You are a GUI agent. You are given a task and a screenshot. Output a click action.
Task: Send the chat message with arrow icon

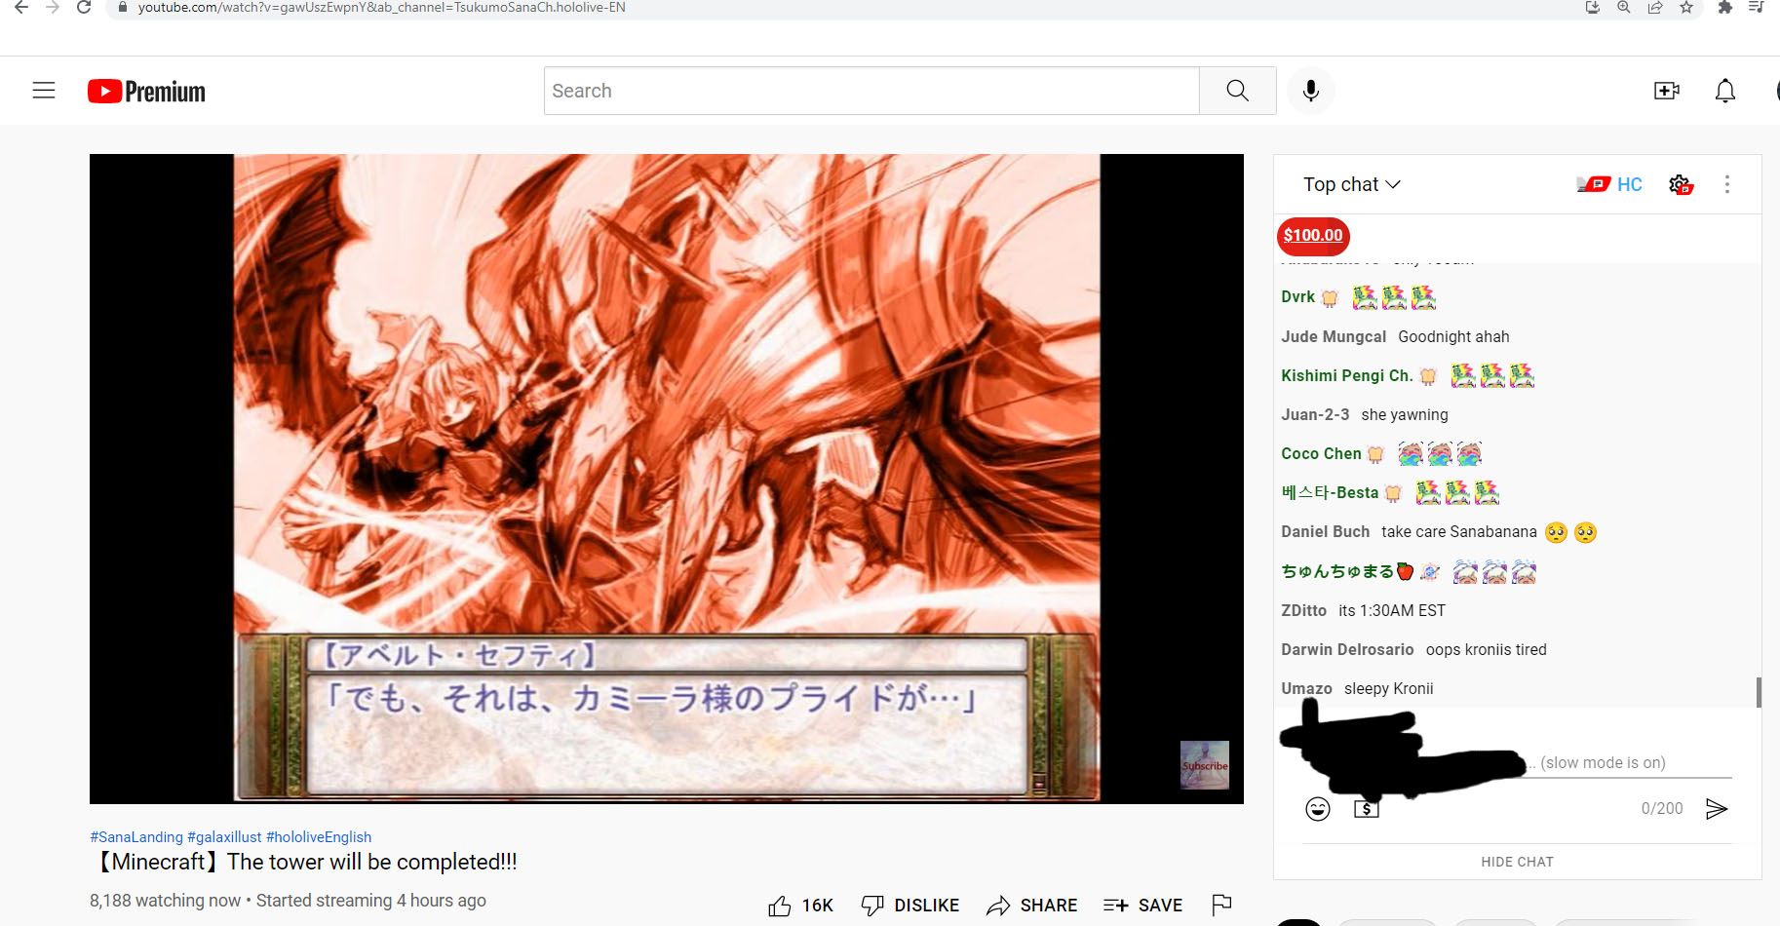1717,809
